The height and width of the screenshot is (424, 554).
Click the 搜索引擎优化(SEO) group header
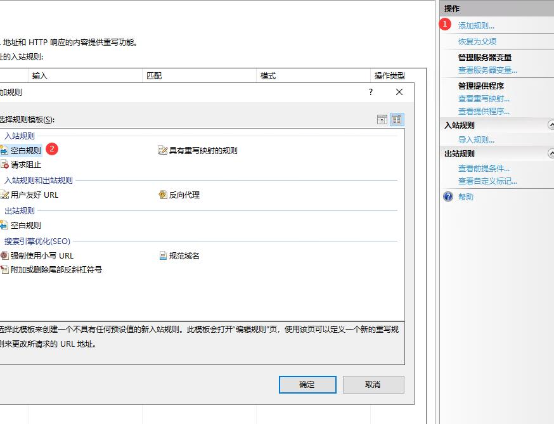37,241
